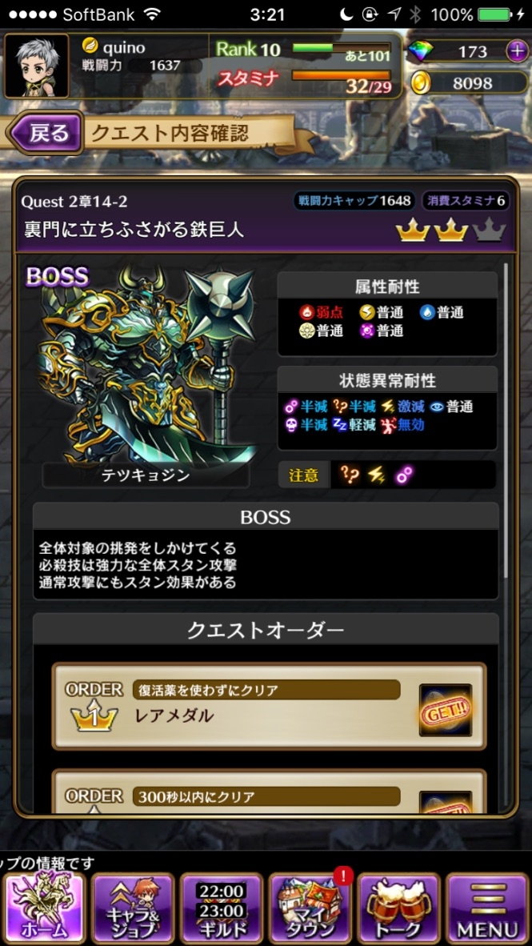Tap the fire weakness 弱点 icon
This screenshot has width=532, height=946.
tap(307, 312)
